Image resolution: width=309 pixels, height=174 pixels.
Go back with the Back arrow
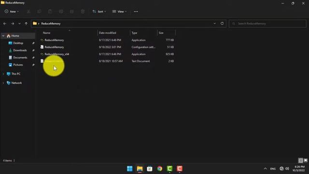click(5, 24)
